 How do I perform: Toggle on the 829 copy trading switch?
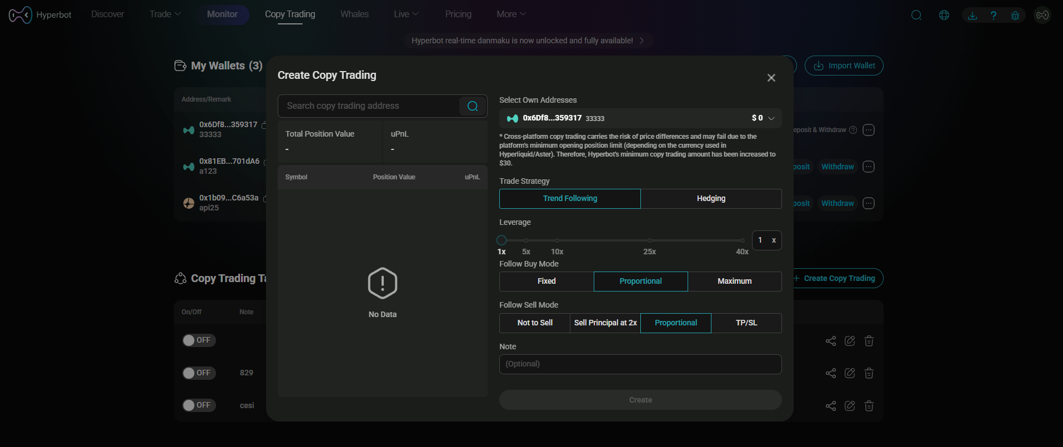(x=198, y=373)
